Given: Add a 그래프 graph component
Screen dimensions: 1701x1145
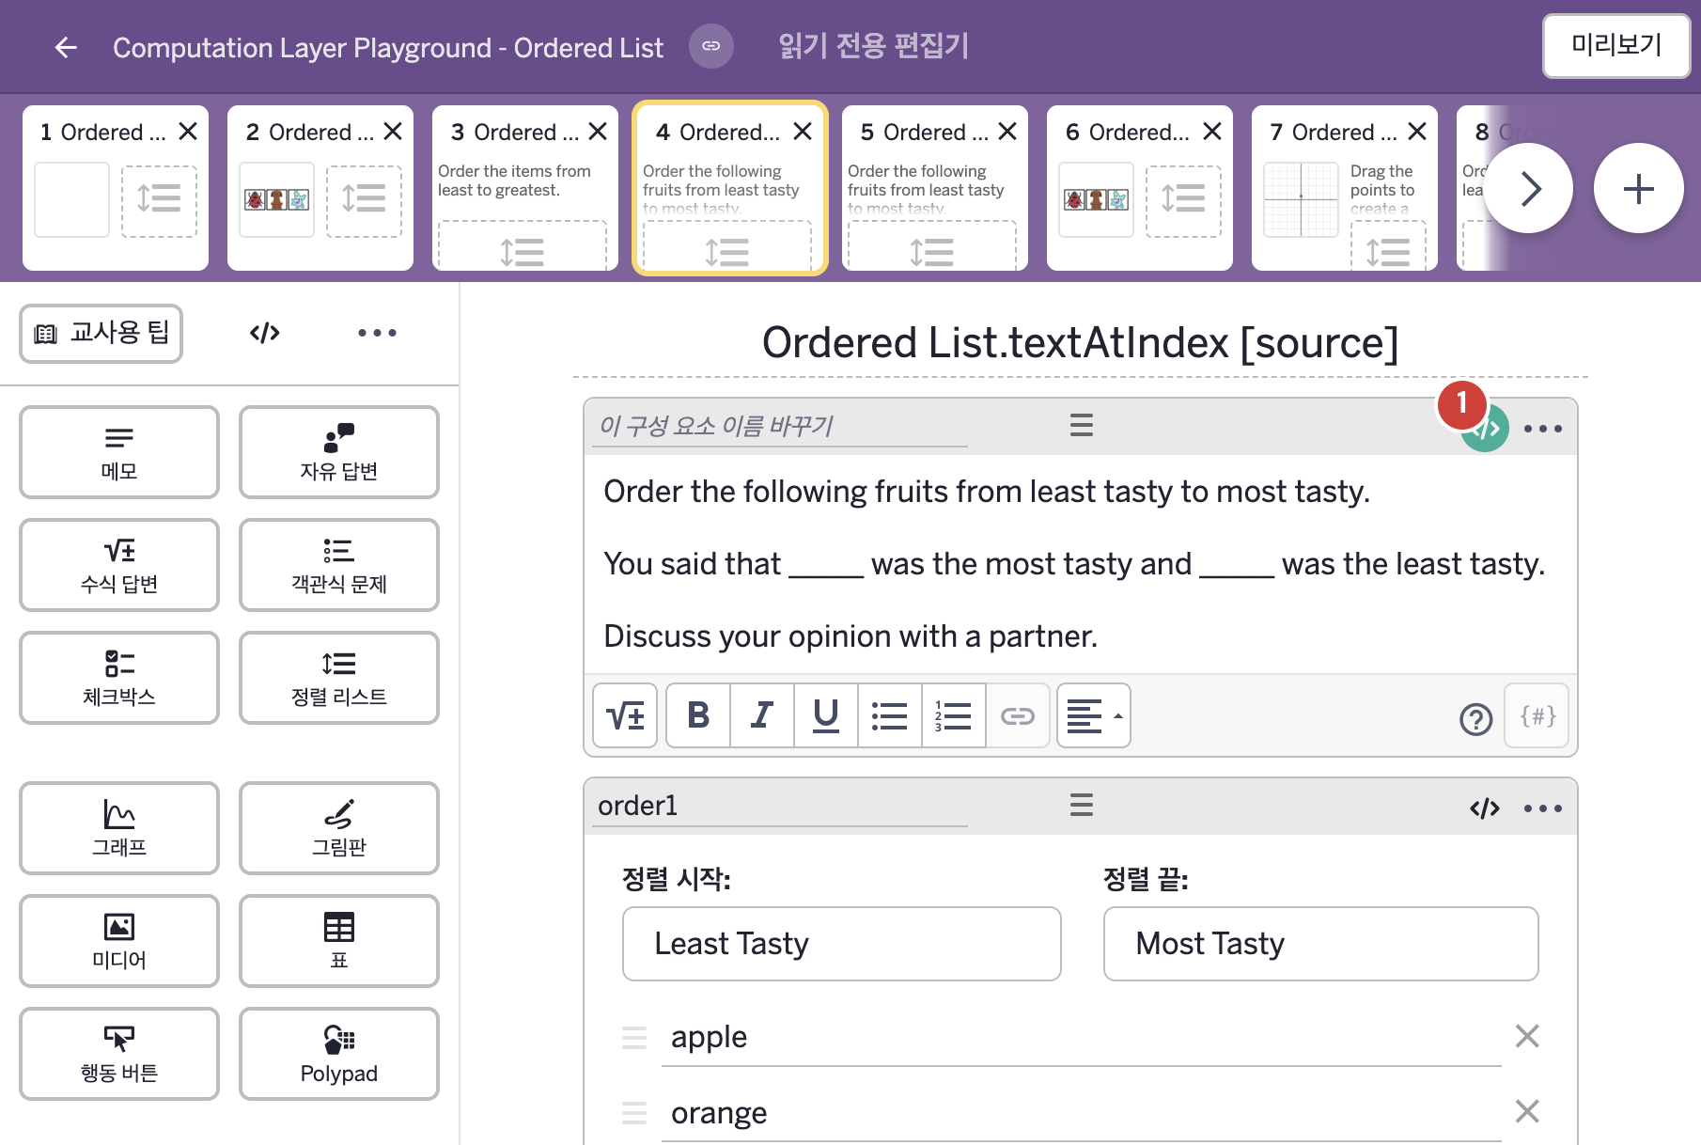Looking at the screenshot, I should 119,828.
